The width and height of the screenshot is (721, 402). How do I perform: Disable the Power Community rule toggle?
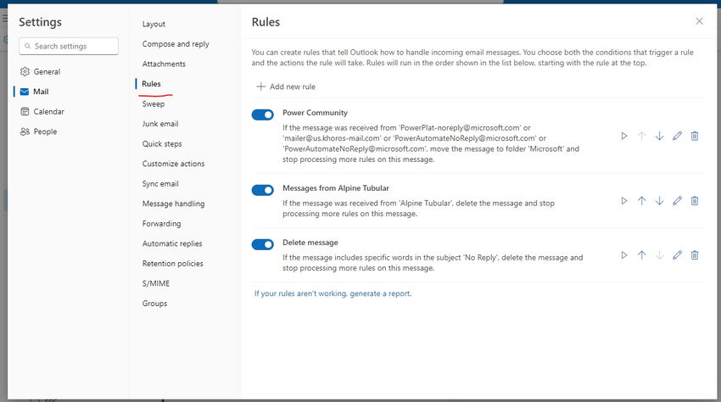263,114
